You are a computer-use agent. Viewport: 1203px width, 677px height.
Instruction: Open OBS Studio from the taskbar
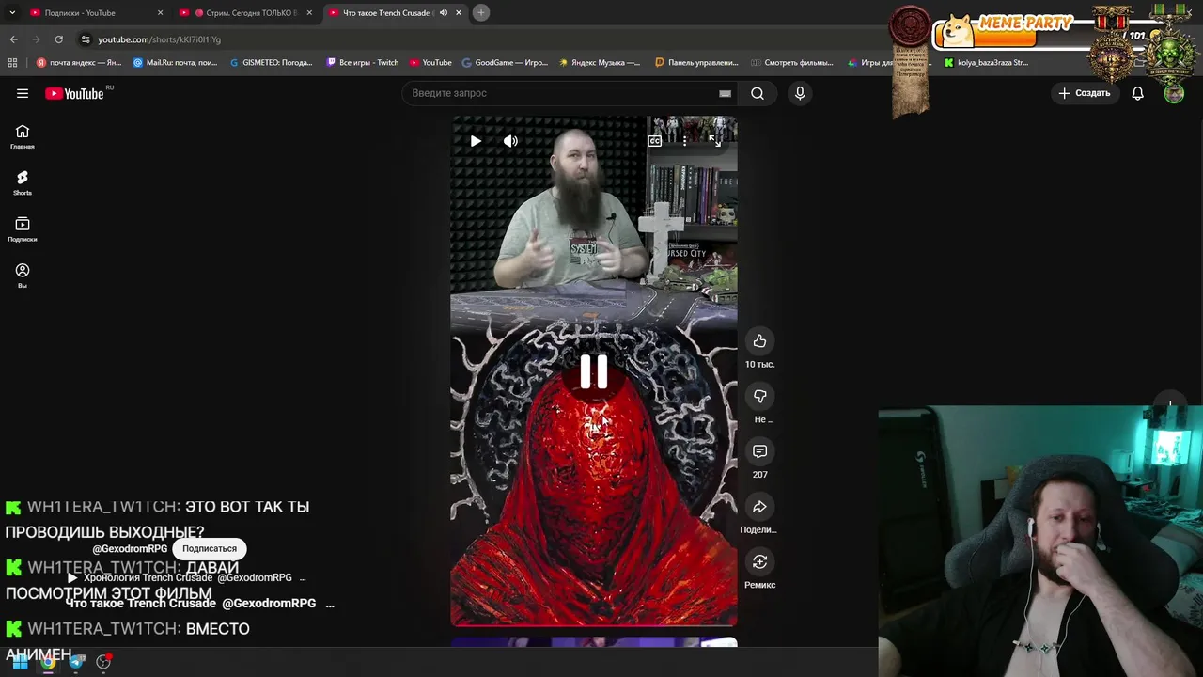(x=103, y=662)
